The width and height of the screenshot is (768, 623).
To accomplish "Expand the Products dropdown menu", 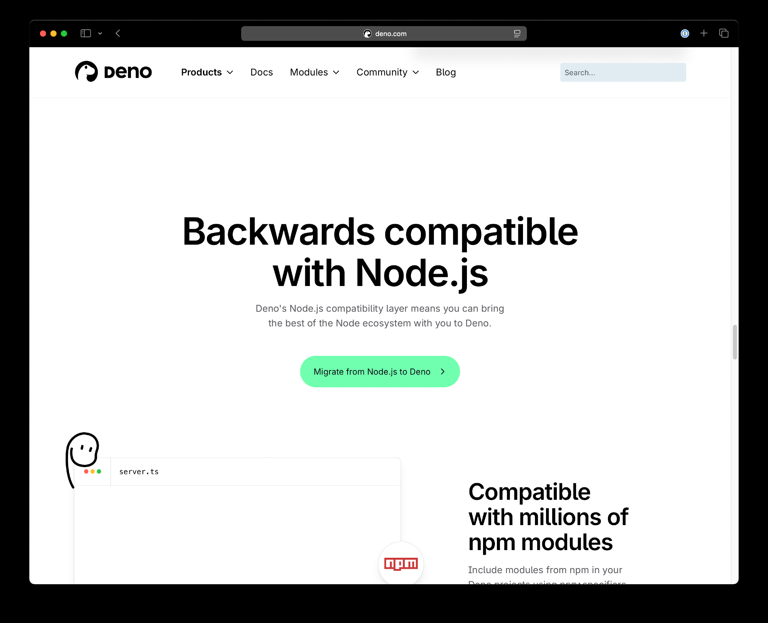I will [x=207, y=72].
